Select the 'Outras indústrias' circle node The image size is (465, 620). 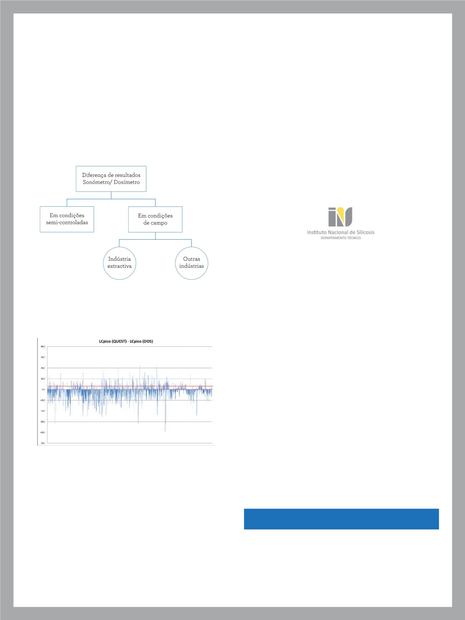pyautogui.click(x=191, y=263)
